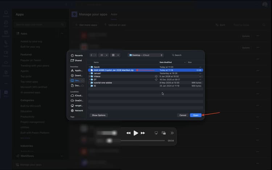Open the view mode dropdown arrow
Viewport: 272px width, 170px height.
click(x=107, y=55)
